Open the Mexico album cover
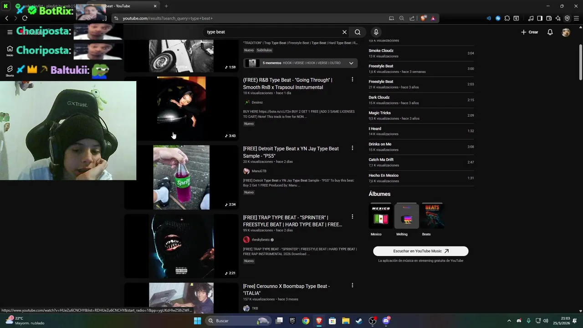The image size is (583, 328). click(381, 216)
